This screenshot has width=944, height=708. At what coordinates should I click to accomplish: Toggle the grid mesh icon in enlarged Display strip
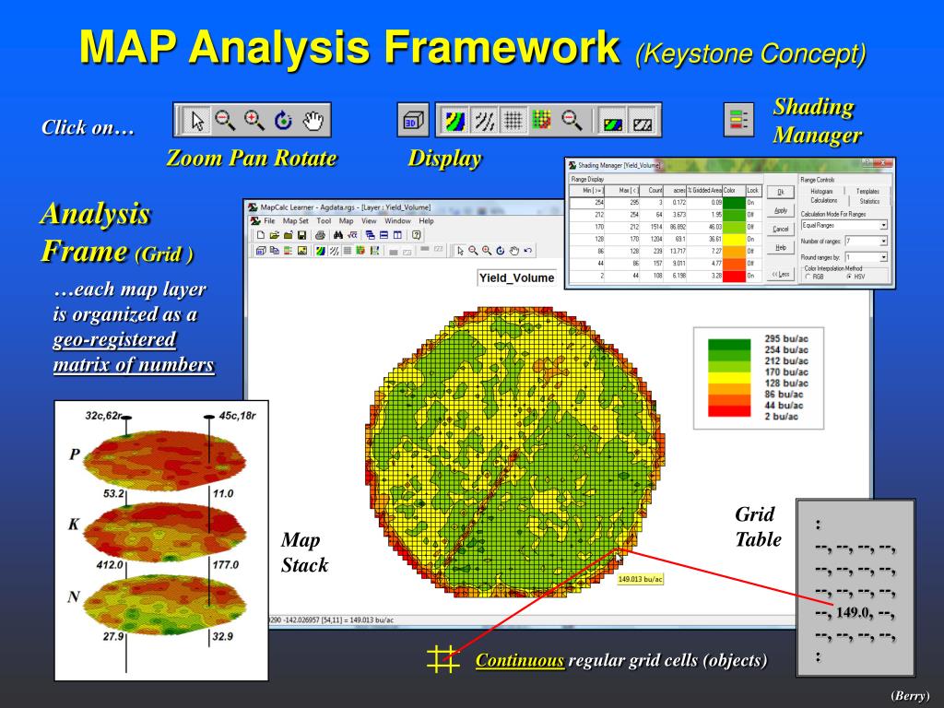click(x=513, y=121)
